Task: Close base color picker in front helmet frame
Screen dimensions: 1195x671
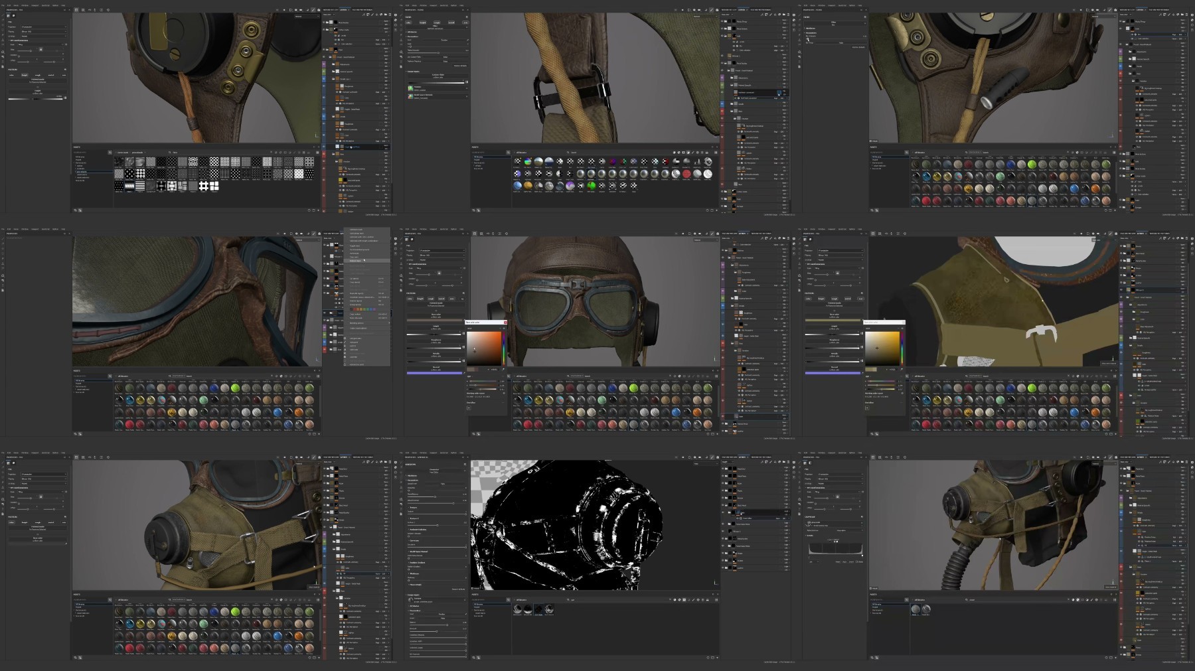Action: coord(505,322)
